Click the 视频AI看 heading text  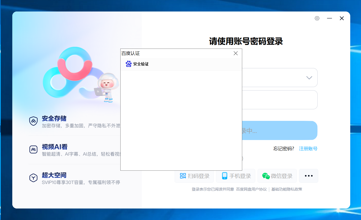coord(55,147)
